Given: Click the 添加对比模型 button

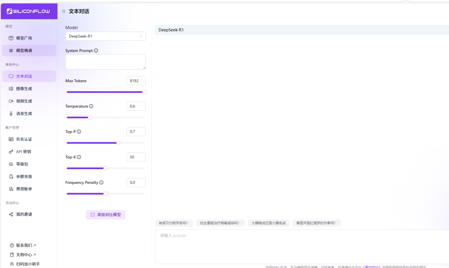Looking at the screenshot, I should click(x=105, y=215).
